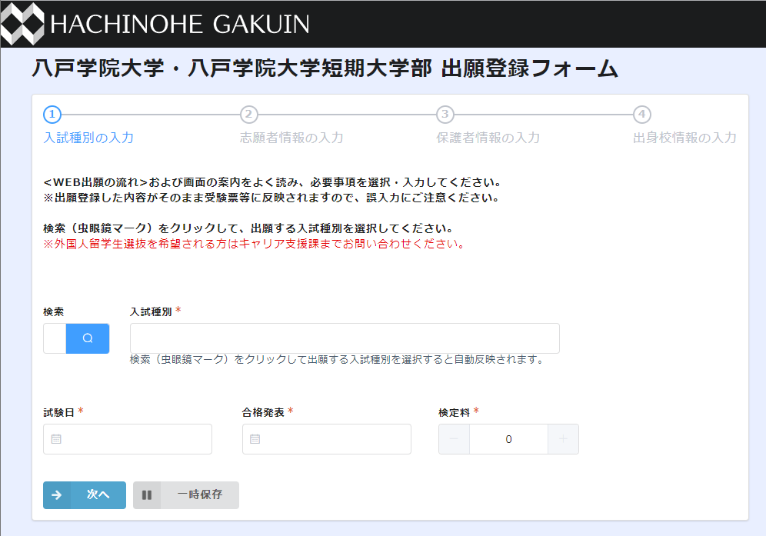Click the magnifying glass search button

(x=88, y=338)
